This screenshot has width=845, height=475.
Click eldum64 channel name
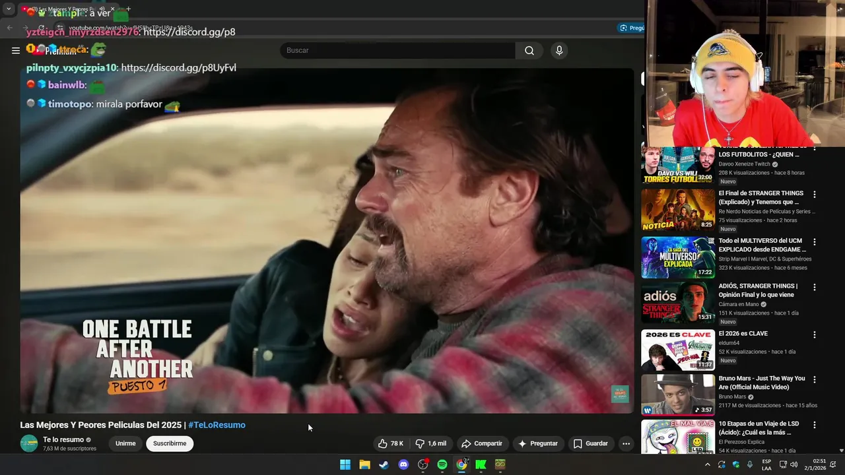(729, 343)
